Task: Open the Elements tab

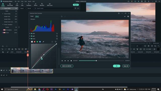Action: [42, 5]
